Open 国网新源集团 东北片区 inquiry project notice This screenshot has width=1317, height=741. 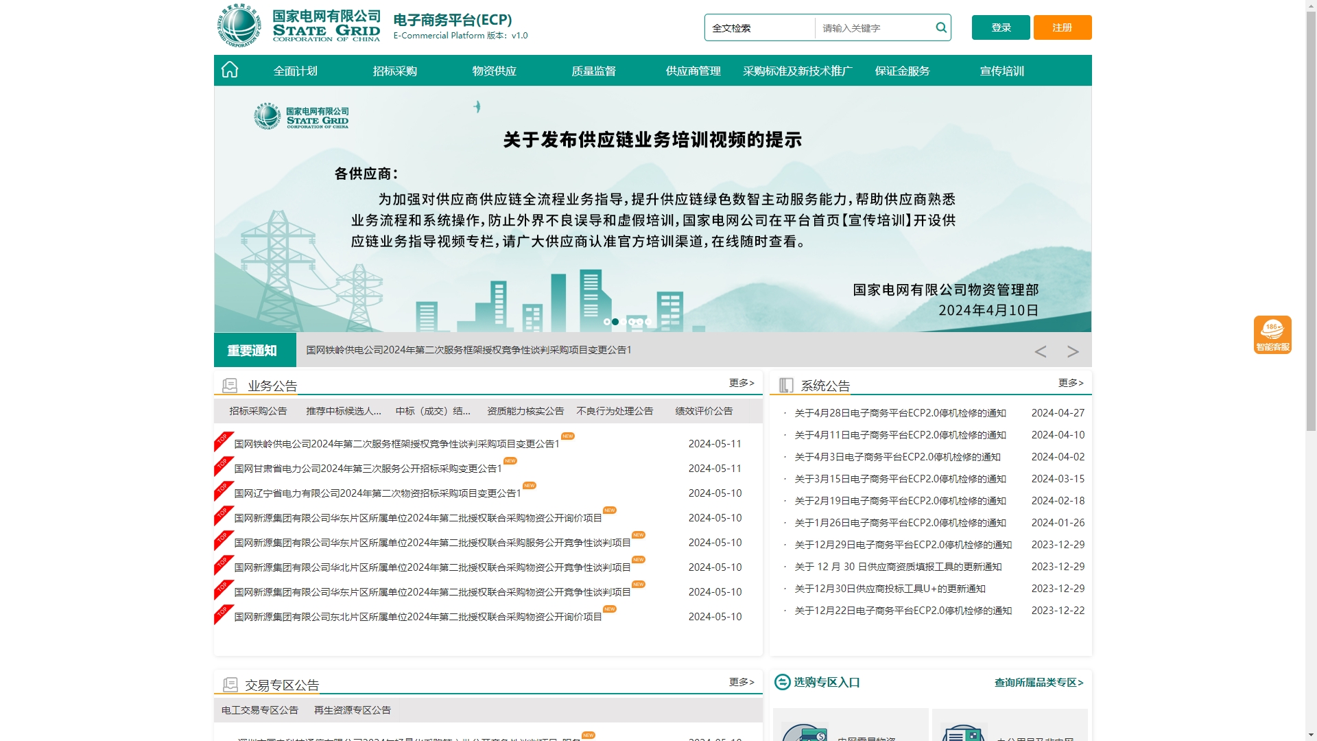point(418,617)
